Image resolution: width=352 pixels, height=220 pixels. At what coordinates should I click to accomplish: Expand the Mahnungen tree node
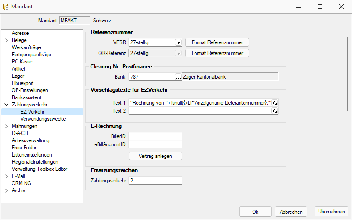[7, 126]
